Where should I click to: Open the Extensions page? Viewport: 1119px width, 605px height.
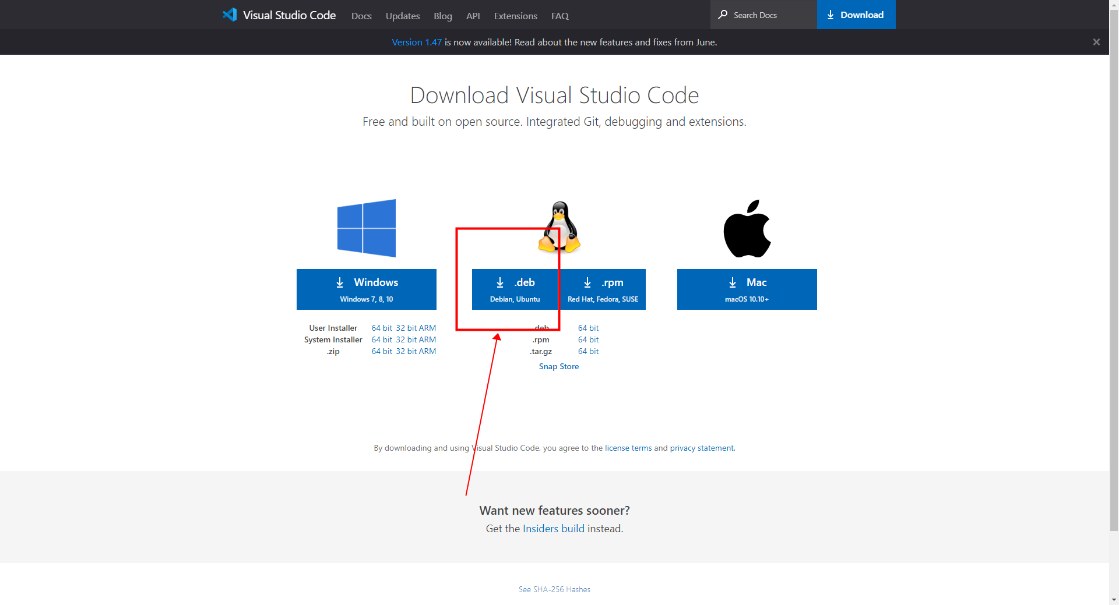(516, 16)
